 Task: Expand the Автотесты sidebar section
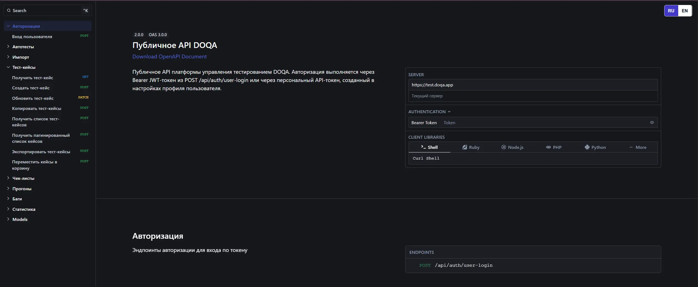[8, 47]
